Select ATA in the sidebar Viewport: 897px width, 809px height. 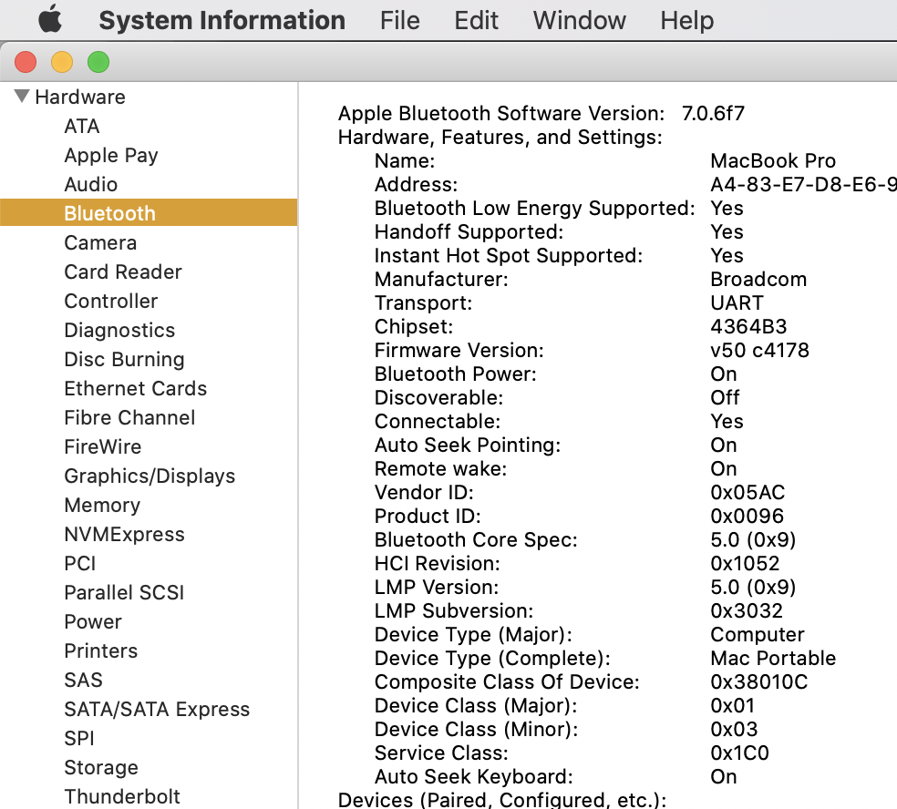click(82, 127)
